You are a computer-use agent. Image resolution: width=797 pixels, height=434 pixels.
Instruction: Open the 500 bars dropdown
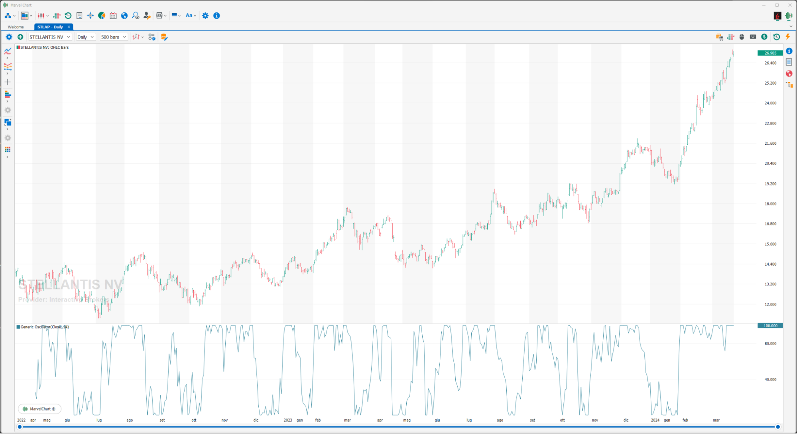(114, 37)
